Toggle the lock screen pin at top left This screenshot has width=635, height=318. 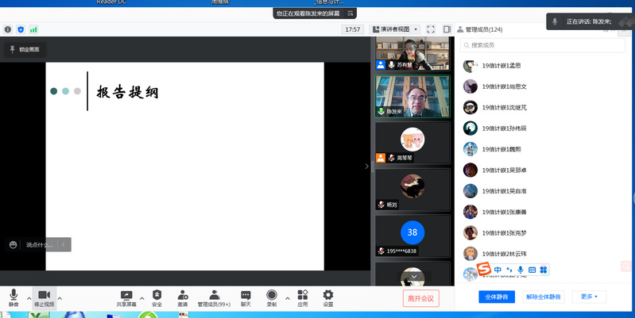point(24,49)
